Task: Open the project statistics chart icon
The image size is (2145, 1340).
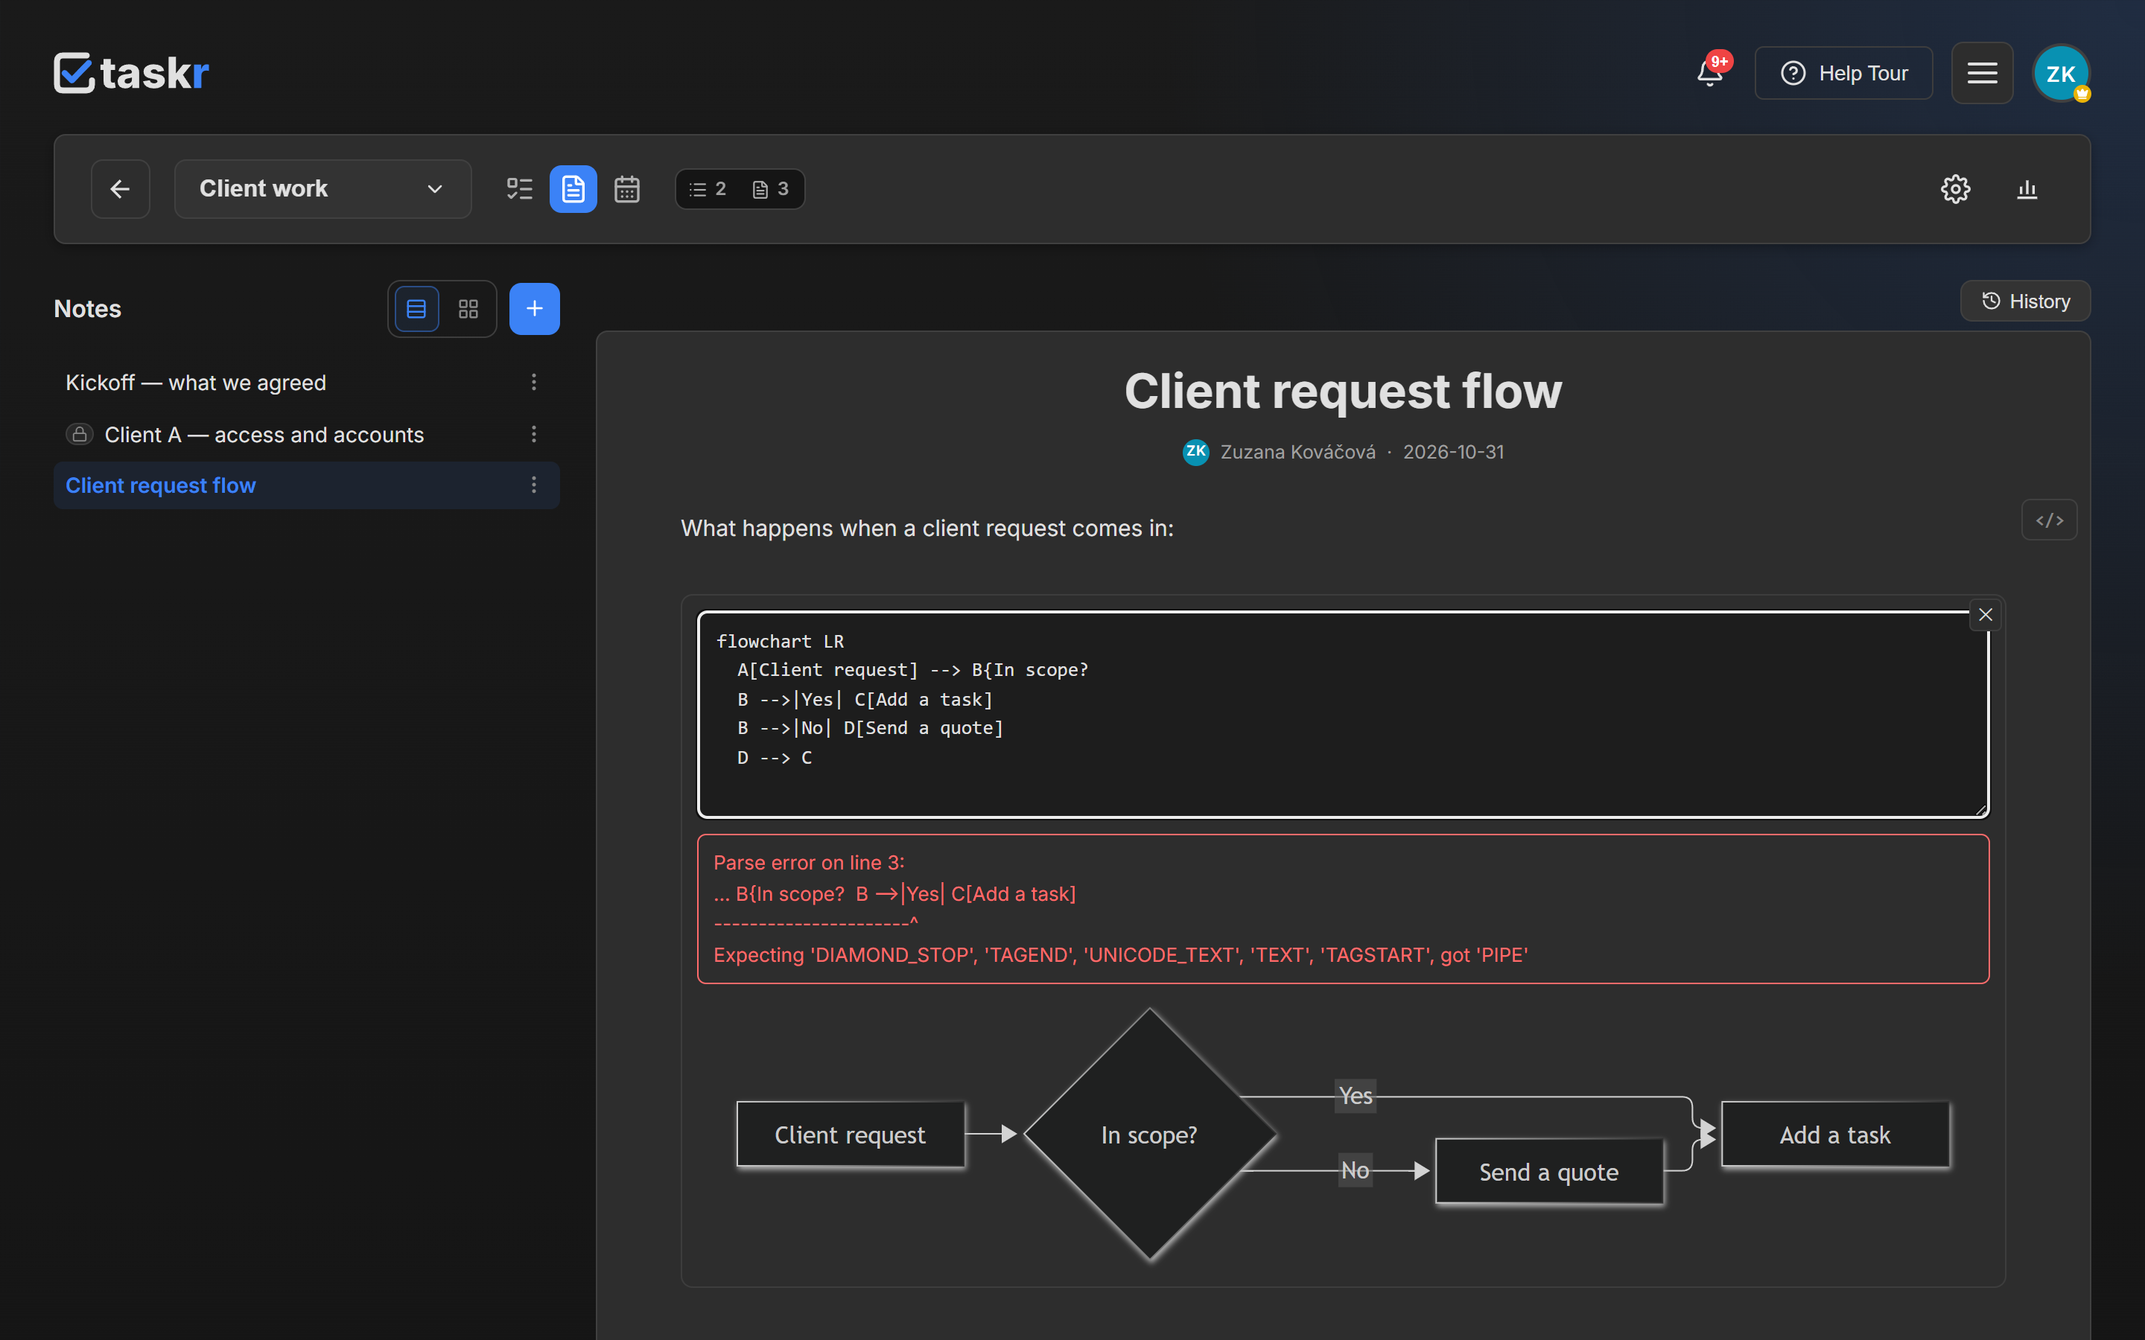Action: point(2027,189)
